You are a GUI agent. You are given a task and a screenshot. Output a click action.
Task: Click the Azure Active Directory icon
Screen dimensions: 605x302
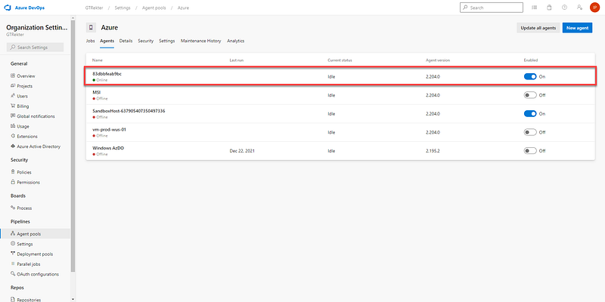tap(13, 146)
